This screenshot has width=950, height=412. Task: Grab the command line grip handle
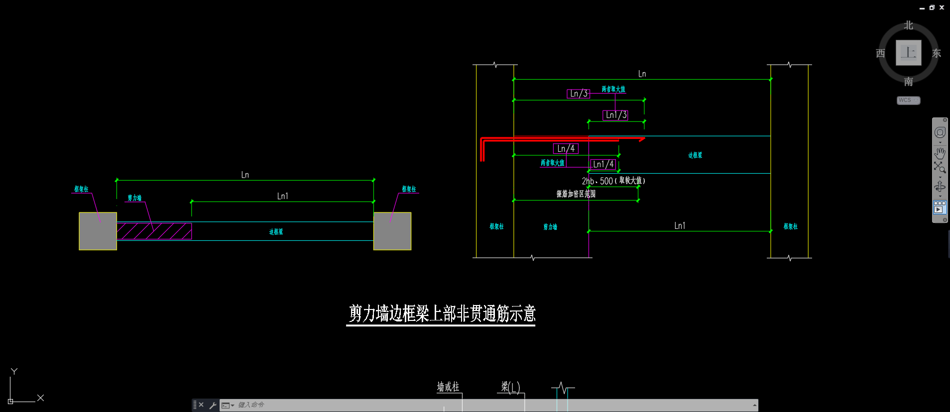point(195,405)
